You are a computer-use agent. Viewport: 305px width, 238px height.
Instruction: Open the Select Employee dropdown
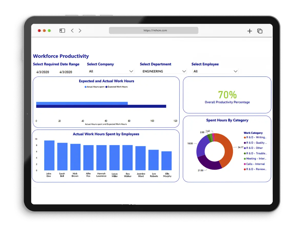(x=215, y=72)
